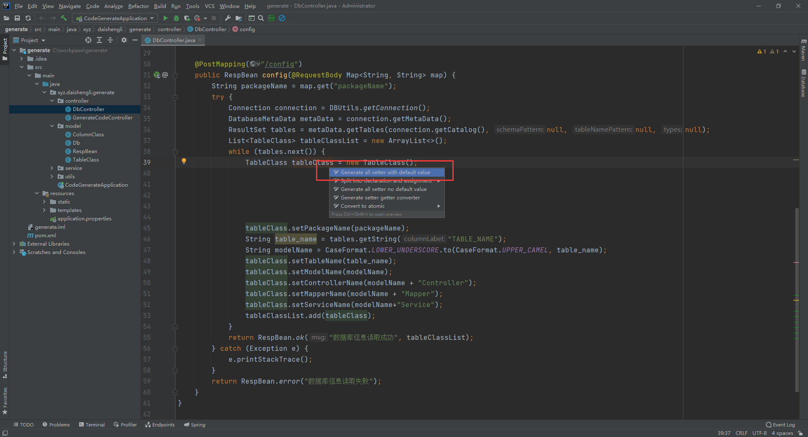808x437 pixels.
Task: Click the UTF-8 encoding status item
Action: [x=760, y=433]
